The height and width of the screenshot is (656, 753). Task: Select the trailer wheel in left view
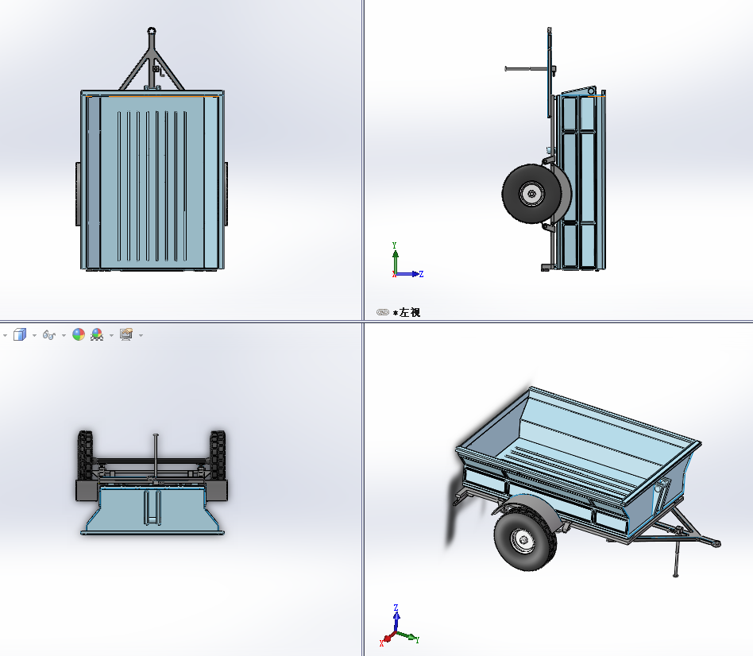pos(532,194)
